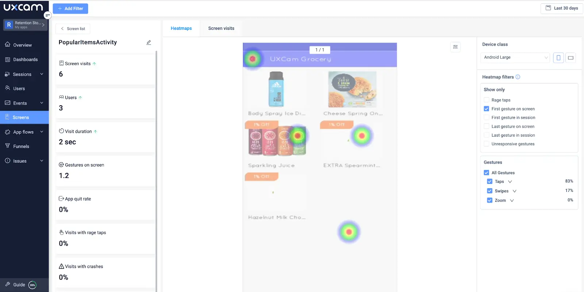Expand the Taps gesture chevron
The width and height of the screenshot is (584, 292).
click(510, 181)
